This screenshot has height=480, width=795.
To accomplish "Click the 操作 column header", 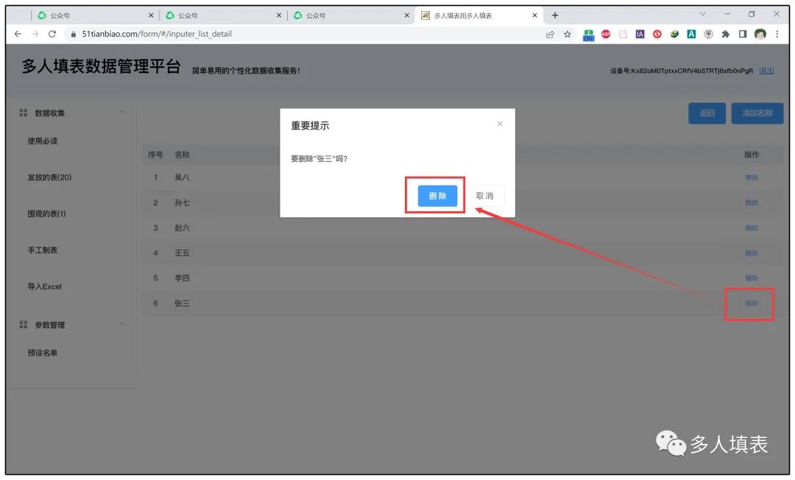I will click(752, 155).
